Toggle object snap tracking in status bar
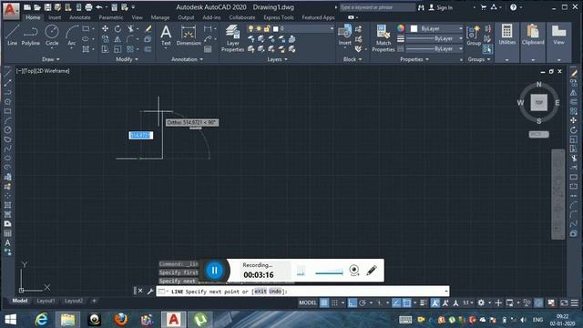Screen dimensions: 583x328 click(x=396, y=302)
